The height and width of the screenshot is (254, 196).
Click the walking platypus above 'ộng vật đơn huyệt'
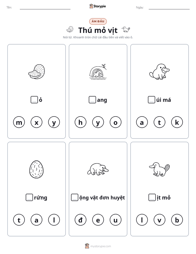click(x=98, y=169)
